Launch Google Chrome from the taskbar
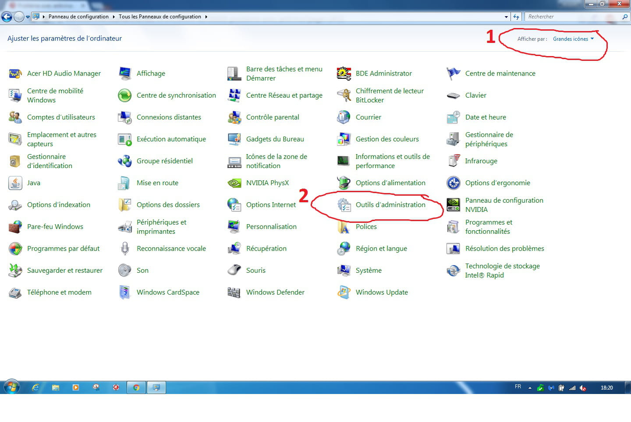Viewport: 631px width, 422px height. (x=136, y=387)
